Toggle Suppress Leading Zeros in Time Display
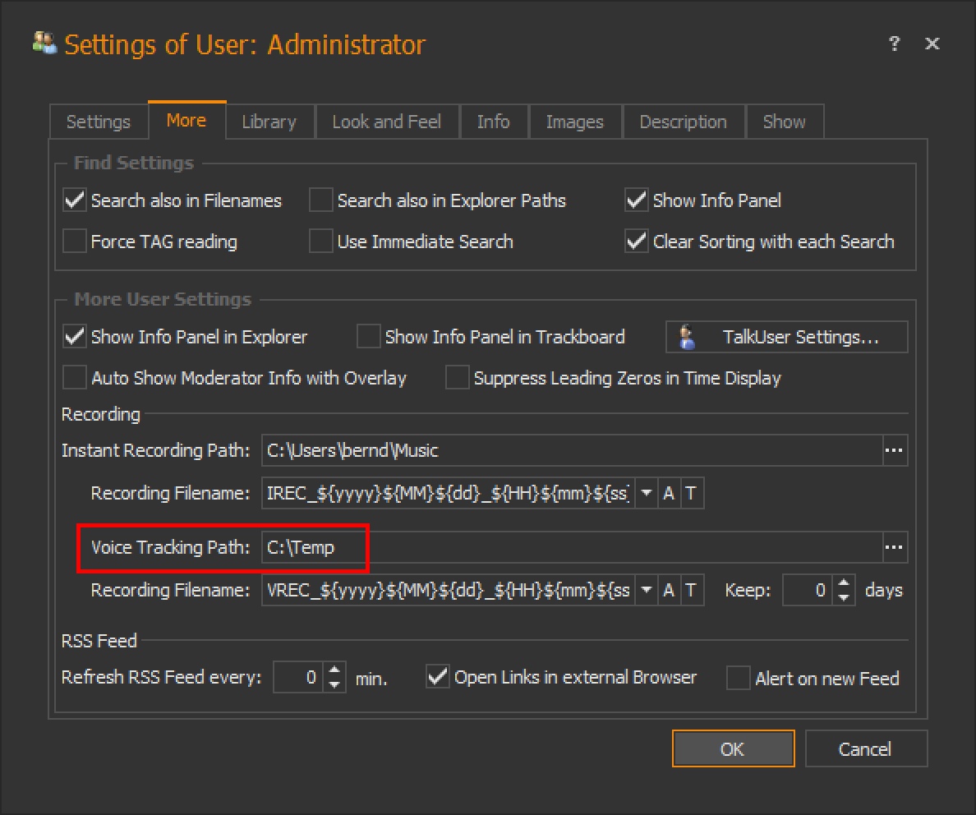The width and height of the screenshot is (976, 815). 456,379
